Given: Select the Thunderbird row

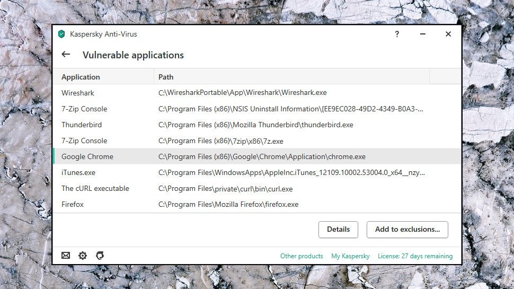Looking at the screenshot, I should [257, 125].
